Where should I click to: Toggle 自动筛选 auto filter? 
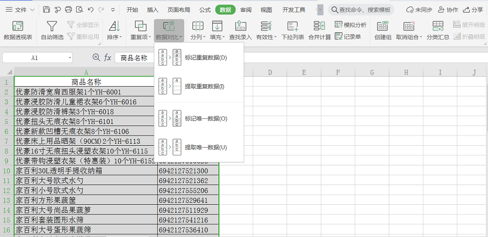pyautogui.click(x=52, y=31)
